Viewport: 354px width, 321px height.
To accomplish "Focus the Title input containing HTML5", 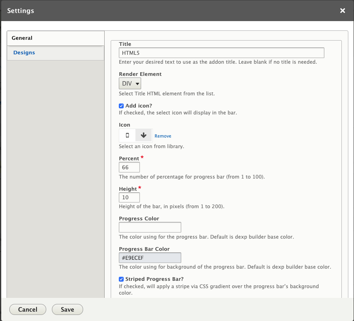I will click(x=221, y=53).
